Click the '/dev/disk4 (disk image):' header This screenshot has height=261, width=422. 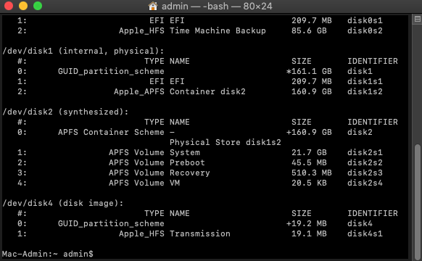pos(62,203)
